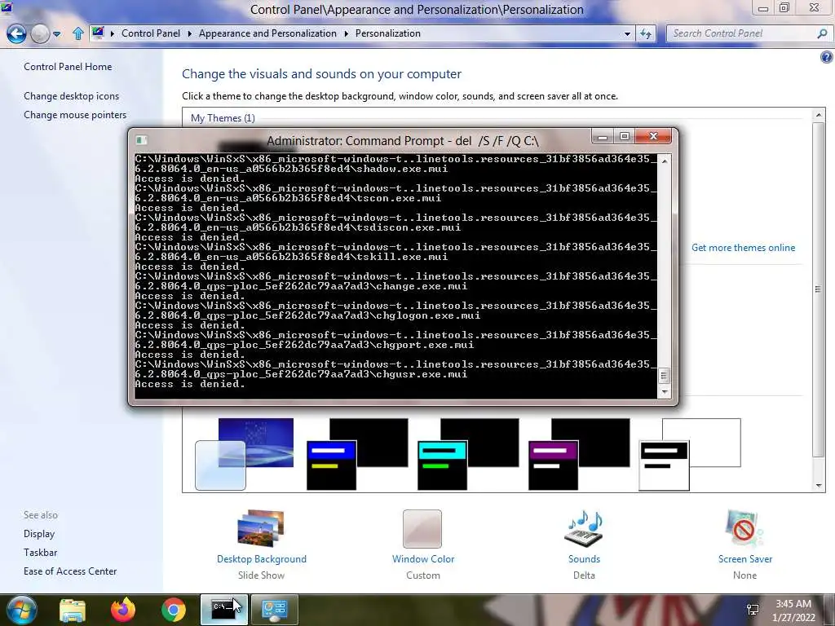Open the Sounds text link
Viewport: 835px width, 626px height.
coord(584,559)
